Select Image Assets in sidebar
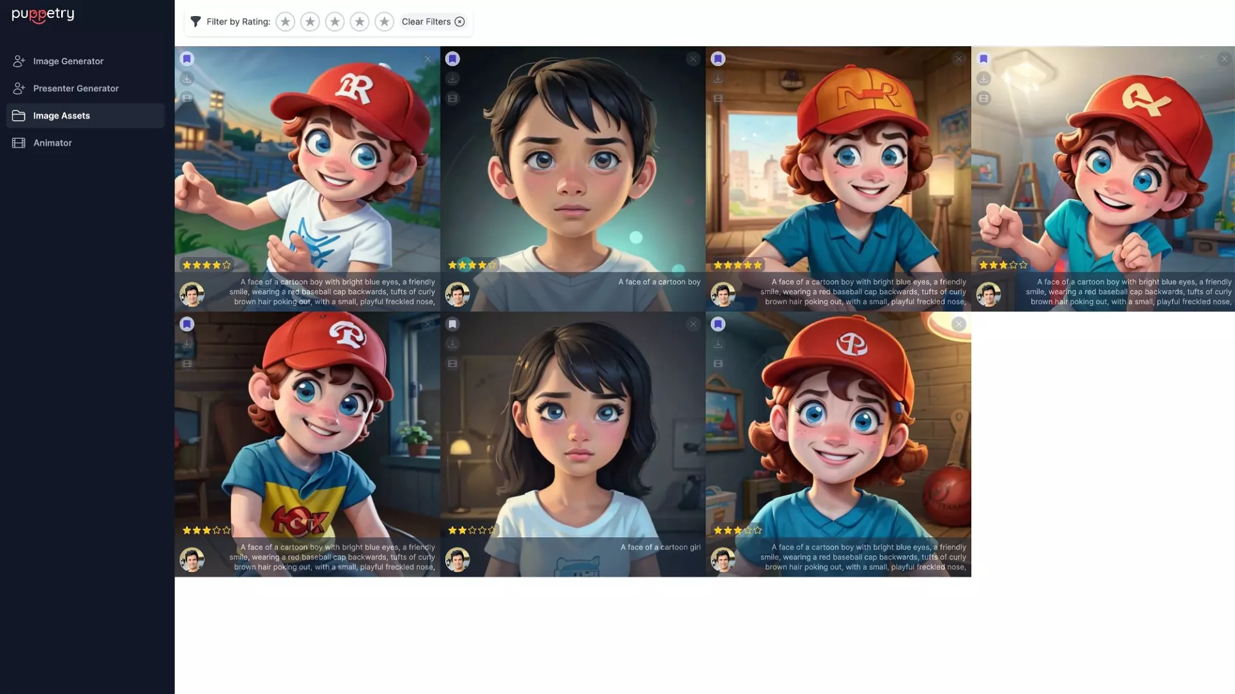The height and width of the screenshot is (694, 1235). coord(62,116)
